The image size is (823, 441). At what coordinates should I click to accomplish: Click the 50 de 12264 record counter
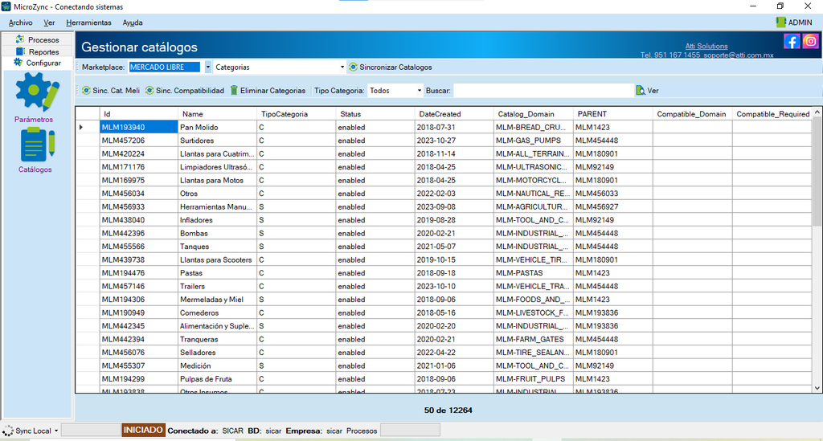pyautogui.click(x=448, y=410)
